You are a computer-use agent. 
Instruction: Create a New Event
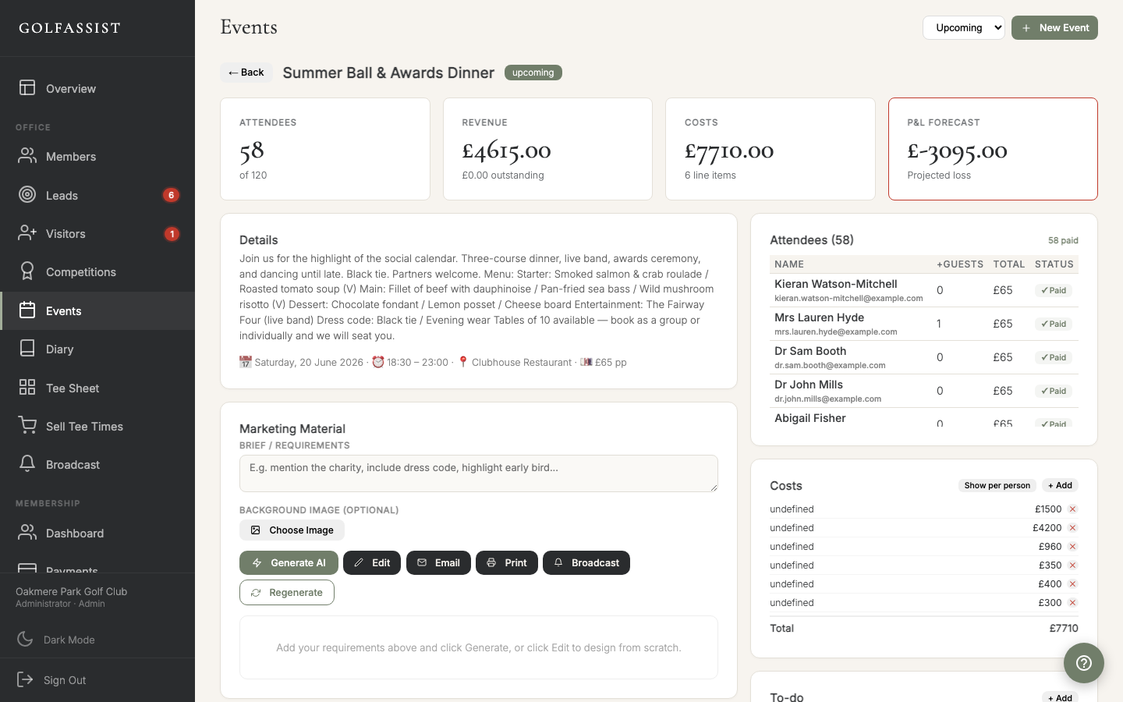1054,27
